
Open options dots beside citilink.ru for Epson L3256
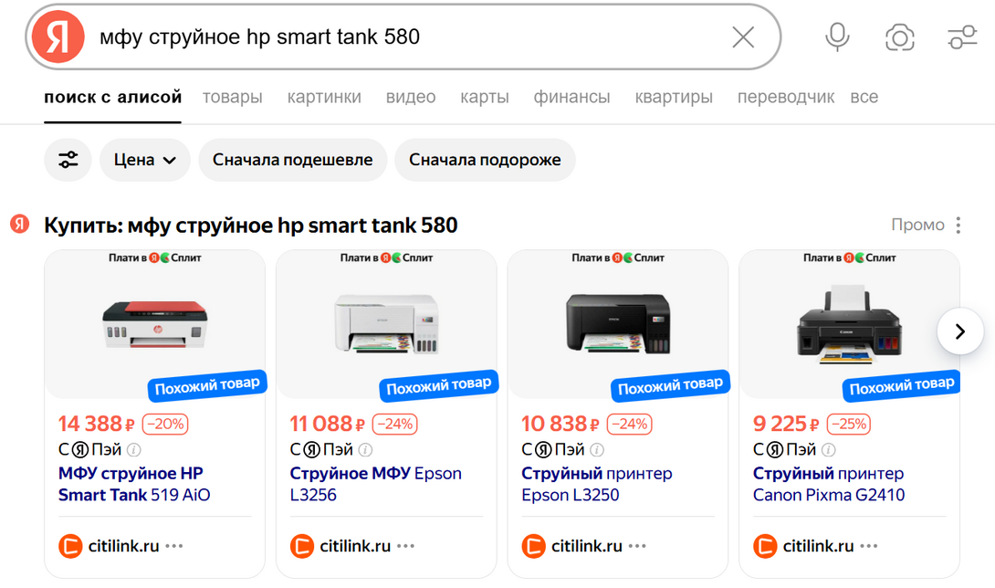point(405,546)
